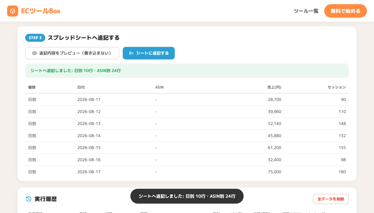Click the green シートへ追記しました status banner
This screenshot has height=213, width=374.
(x=187, y=71)
